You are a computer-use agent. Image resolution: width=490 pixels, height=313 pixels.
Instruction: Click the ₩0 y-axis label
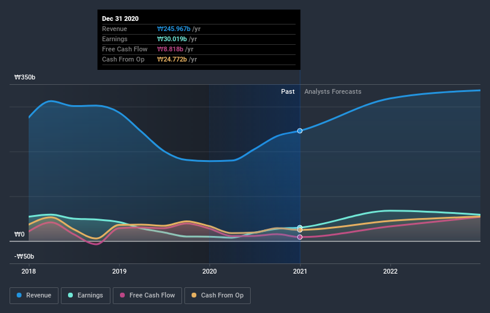19,234
